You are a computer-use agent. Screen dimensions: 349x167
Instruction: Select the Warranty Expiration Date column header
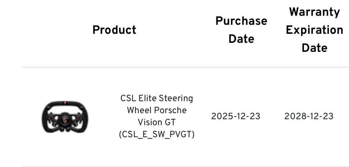(x=314, y=30)
